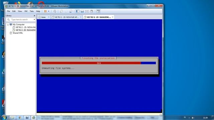
Task: Select Shared VMs in the library
Action: click(x=18, y=33)
